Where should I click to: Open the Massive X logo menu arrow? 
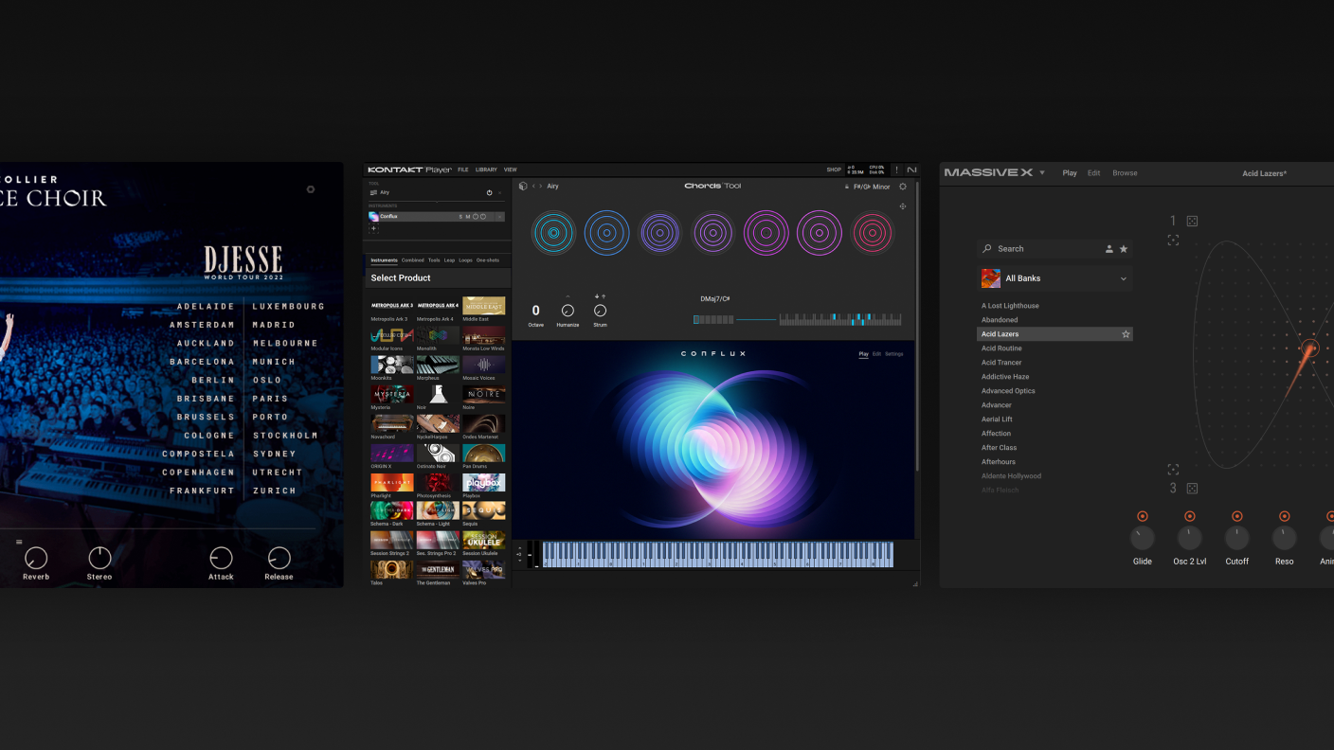pos(1042,173)
